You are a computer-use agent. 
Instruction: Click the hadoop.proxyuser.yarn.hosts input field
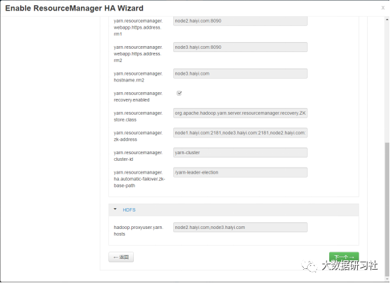point(240,227)
